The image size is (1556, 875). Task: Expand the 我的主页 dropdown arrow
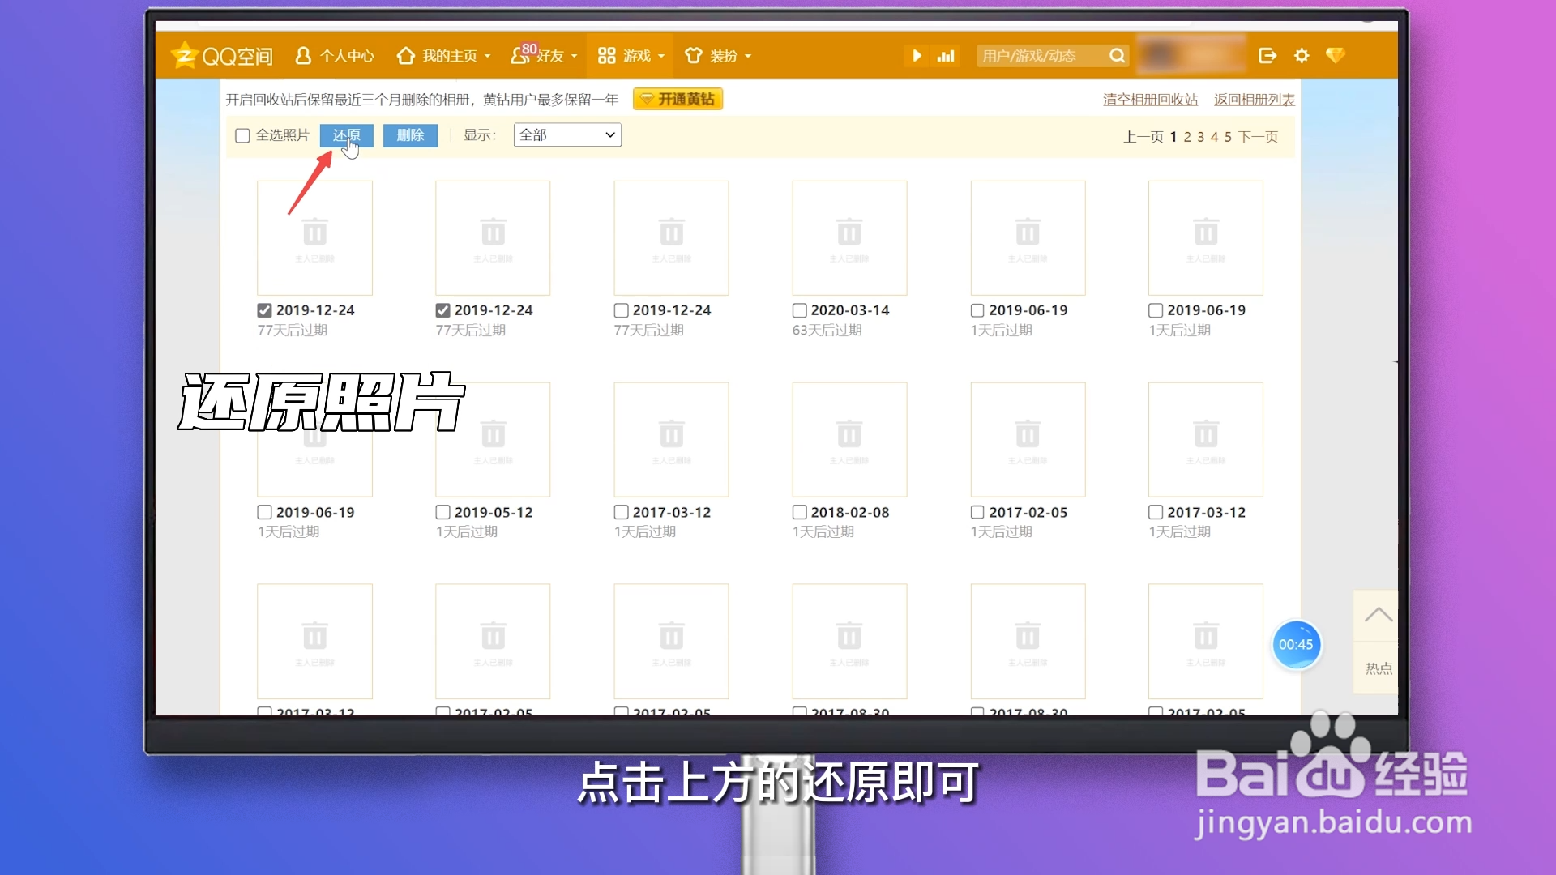point(488,57)
